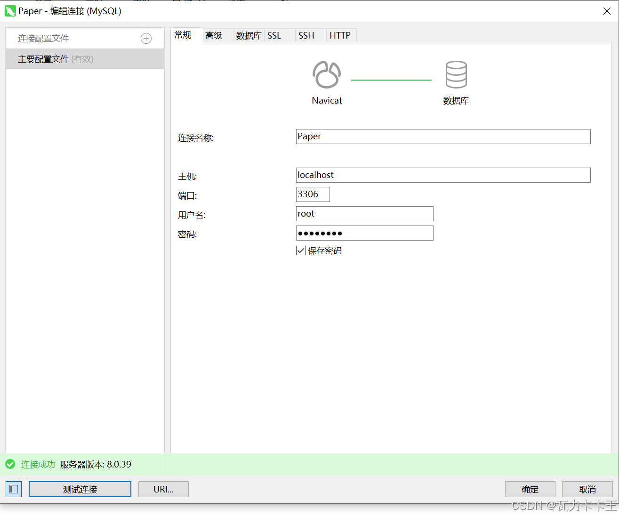Click the window title Paper - 编辑连接 (MySQL)
This screenshot has height=516, width=619.
[x=70, y=11]
